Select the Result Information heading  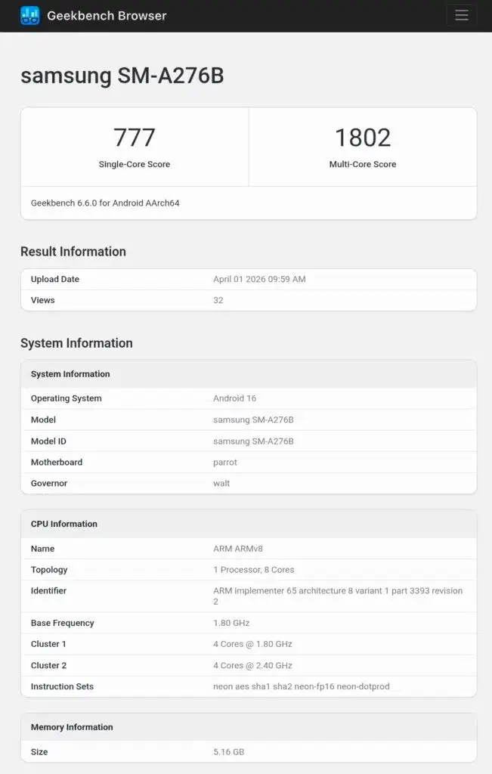pos(73,252)
